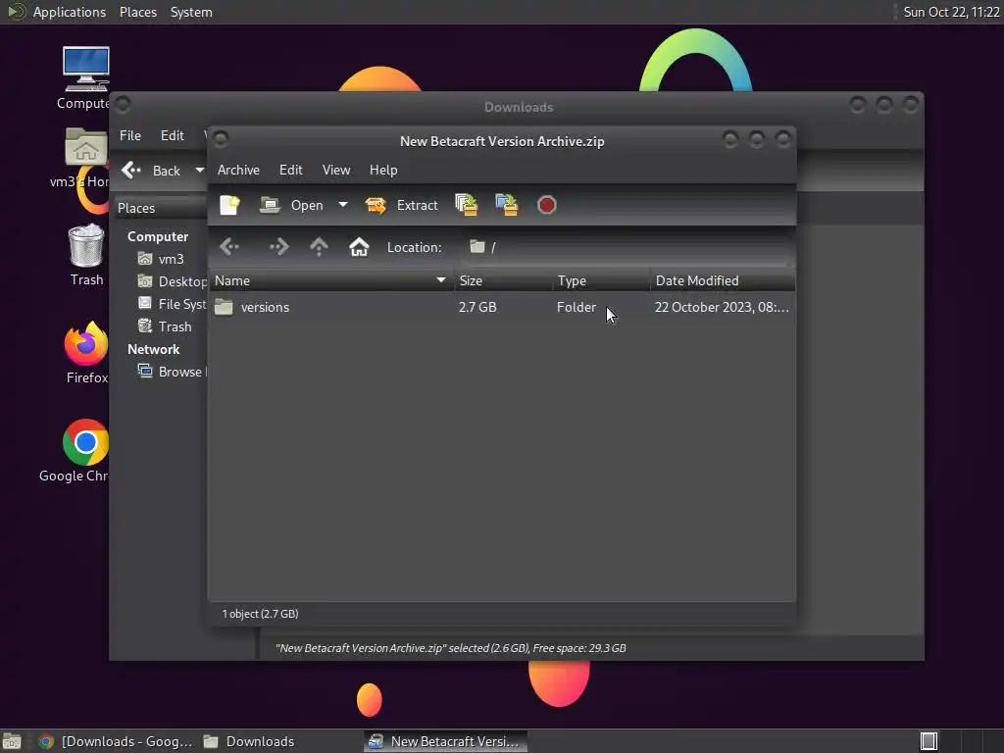Viewport: 1004px width, 753px height.
Task: Expand the Open recent archives dropdown arrow
Action: coord(343,205)
